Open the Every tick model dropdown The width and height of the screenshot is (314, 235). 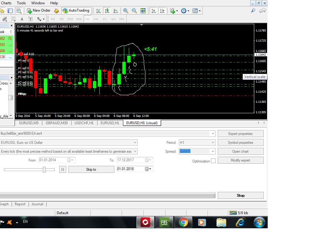[135, 151]
